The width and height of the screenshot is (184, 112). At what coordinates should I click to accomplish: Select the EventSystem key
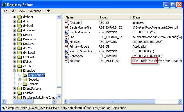click(32, 88)
